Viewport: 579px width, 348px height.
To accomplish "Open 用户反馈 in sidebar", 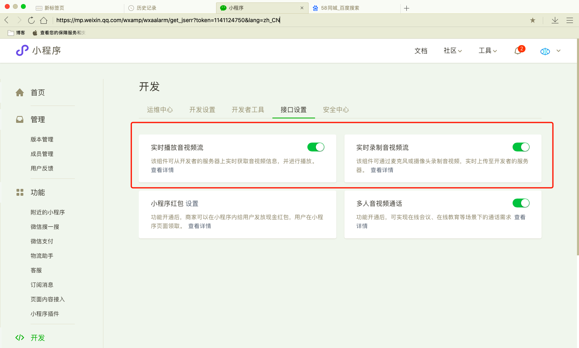I will [42, 168].
